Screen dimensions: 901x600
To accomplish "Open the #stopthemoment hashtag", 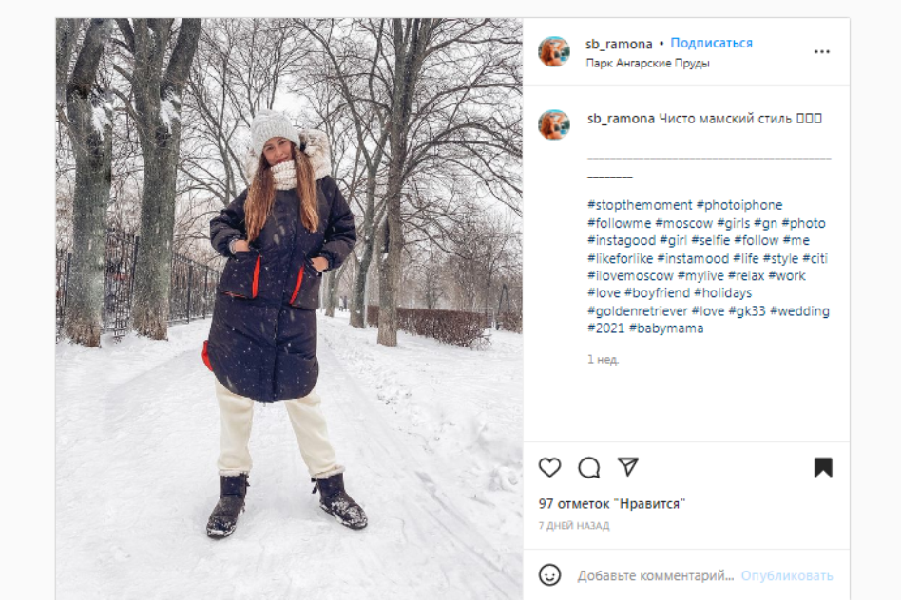I will 640,205.
